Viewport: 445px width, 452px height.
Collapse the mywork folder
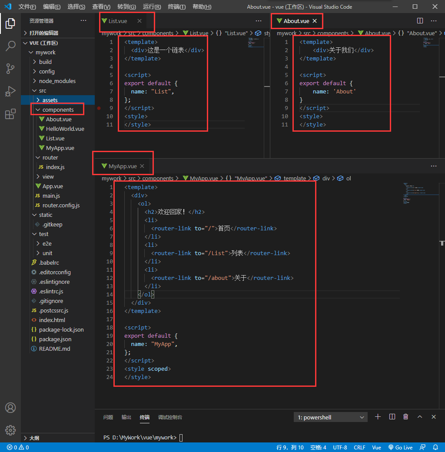(58, 53)
